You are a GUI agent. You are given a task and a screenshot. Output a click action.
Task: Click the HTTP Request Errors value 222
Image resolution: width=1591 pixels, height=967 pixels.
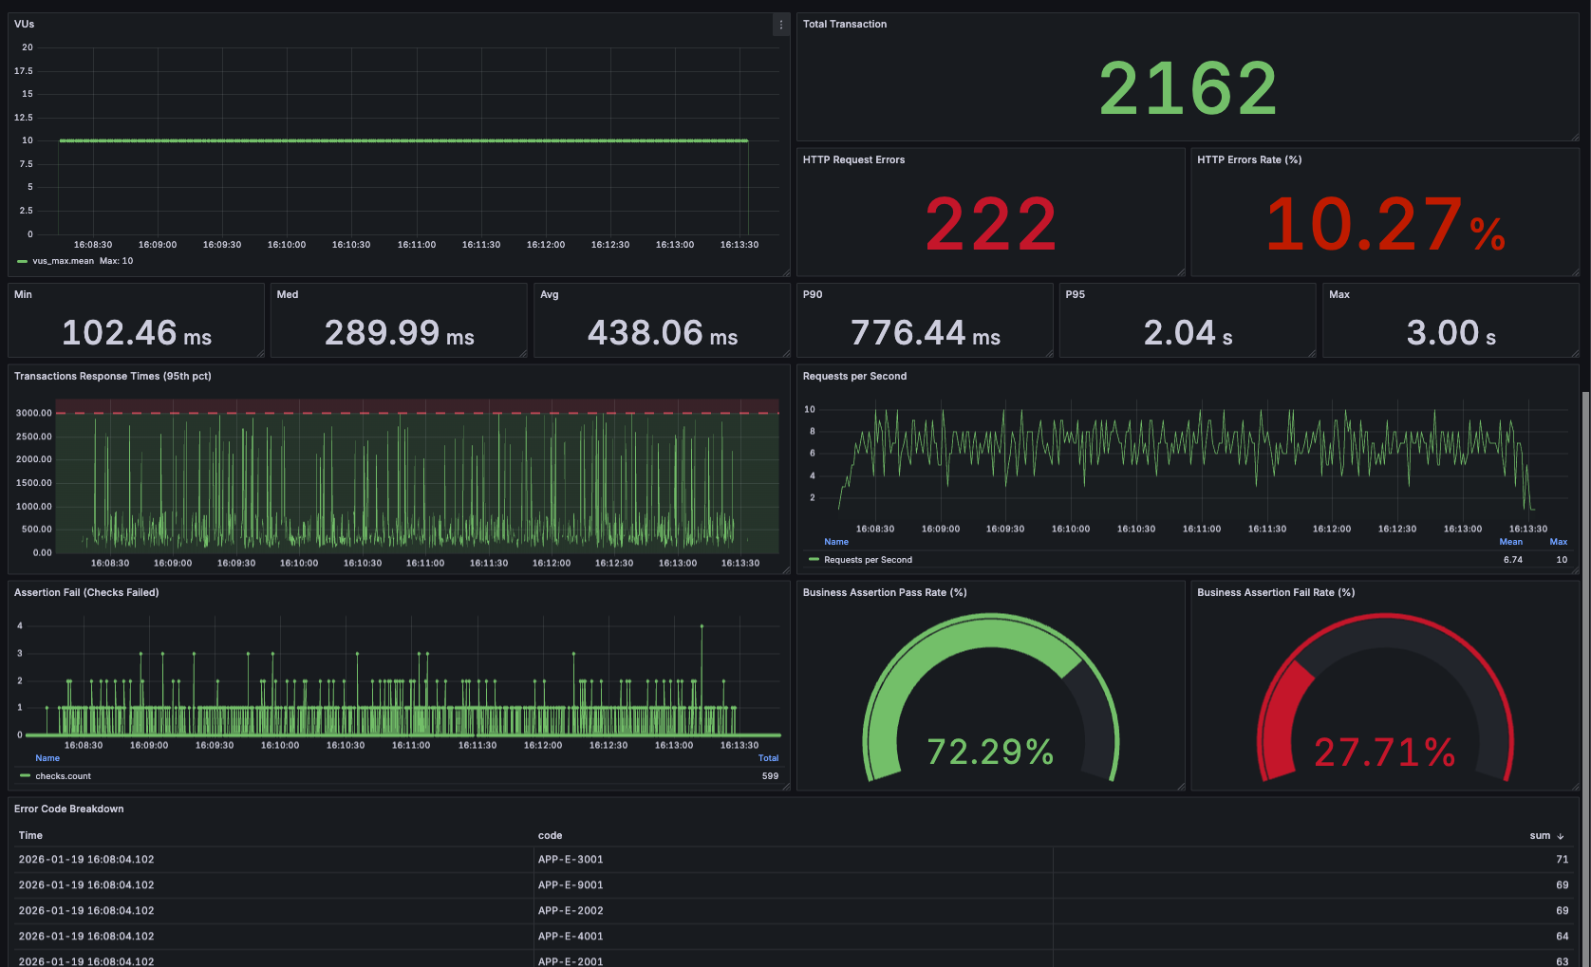(991, 225)
